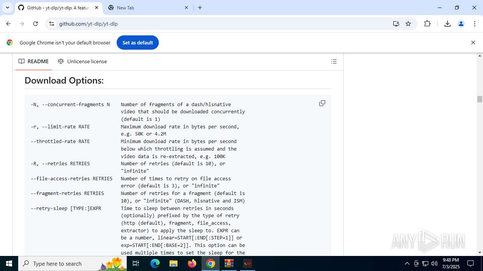Launch Firefox from taskbar

(x=192, y=263)
